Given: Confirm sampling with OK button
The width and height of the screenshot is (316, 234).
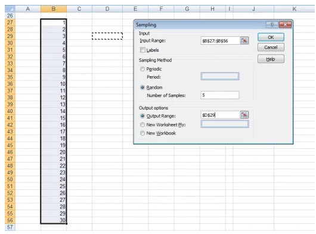Looking at the screenshot, I should [x=271, y=38].
